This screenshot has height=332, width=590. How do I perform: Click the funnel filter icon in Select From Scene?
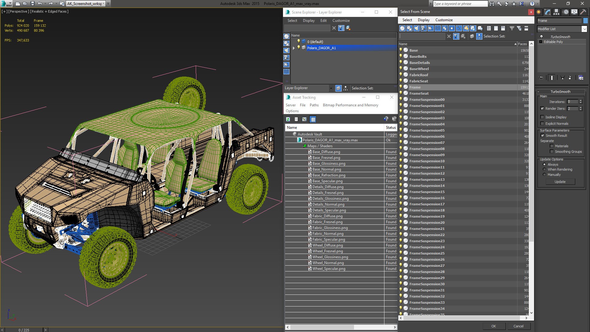(x=512, y=28)
